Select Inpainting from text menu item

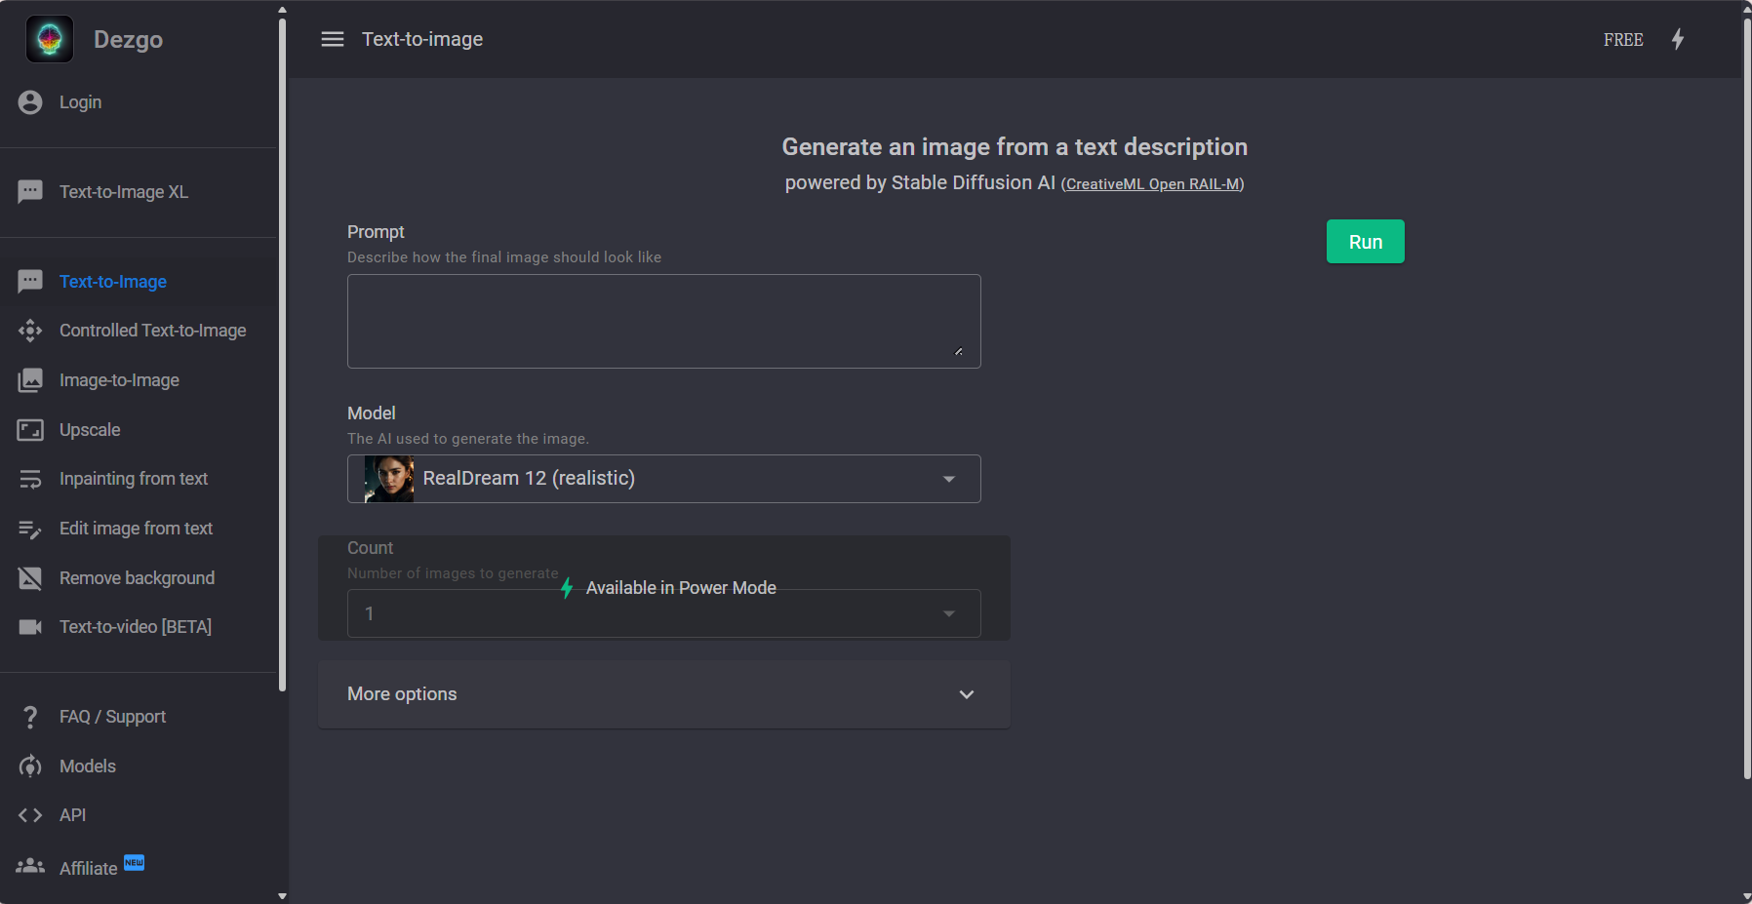tap(134, 479)
